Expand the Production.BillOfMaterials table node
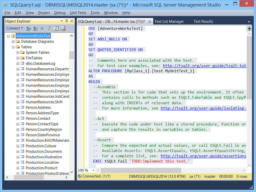The image size is (256, 192). [18, 140]
